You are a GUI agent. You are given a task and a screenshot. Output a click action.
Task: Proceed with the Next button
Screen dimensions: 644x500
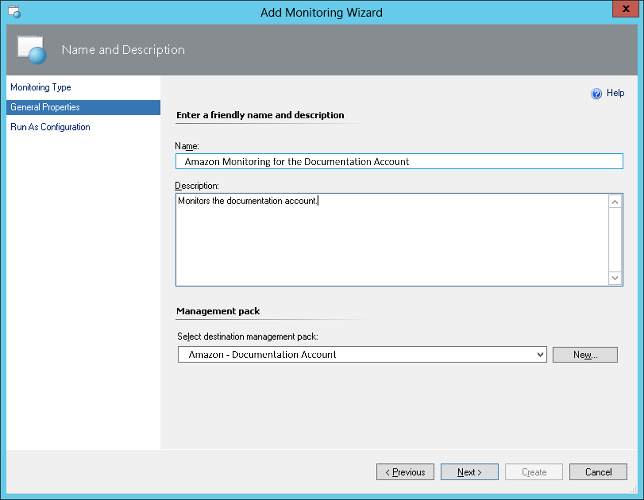click(469, 472)
